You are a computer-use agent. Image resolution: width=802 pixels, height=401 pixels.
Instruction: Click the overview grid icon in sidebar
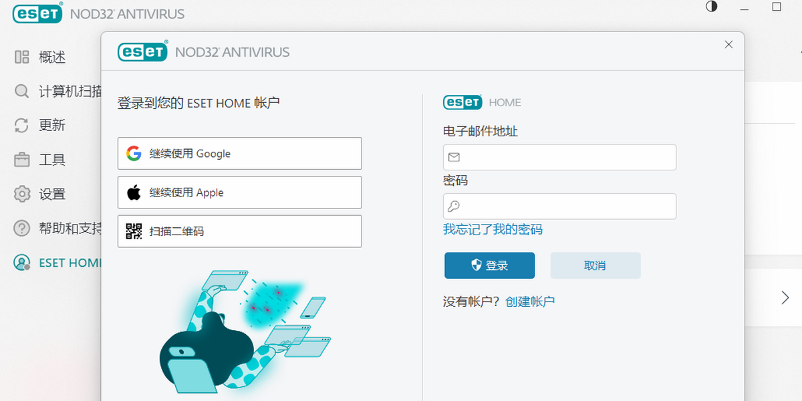(x=22, y=57)
